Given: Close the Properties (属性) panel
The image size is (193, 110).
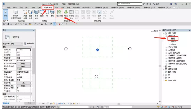Looking at the screenshot, I should tap(34, 30).
